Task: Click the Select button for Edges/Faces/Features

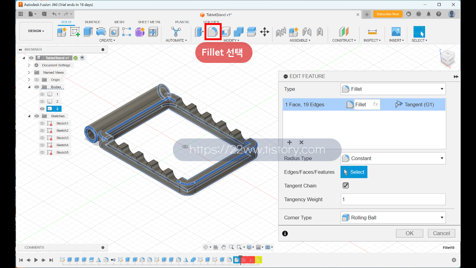Action: pyautogui.click(x=354, y=172)
